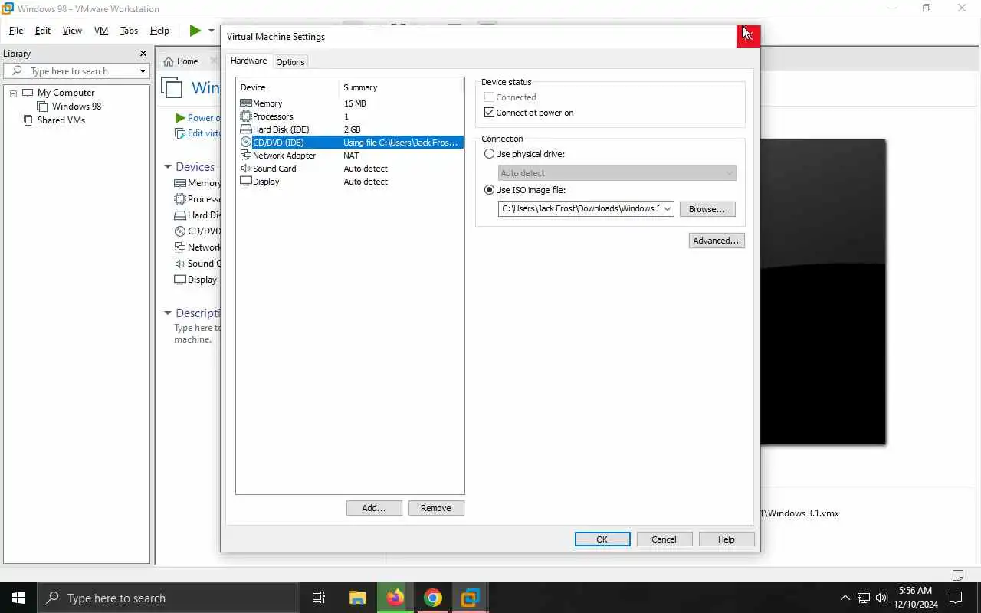Open the Tabs menu
This screenshot has width=981, height=613.
click(130, 31)
